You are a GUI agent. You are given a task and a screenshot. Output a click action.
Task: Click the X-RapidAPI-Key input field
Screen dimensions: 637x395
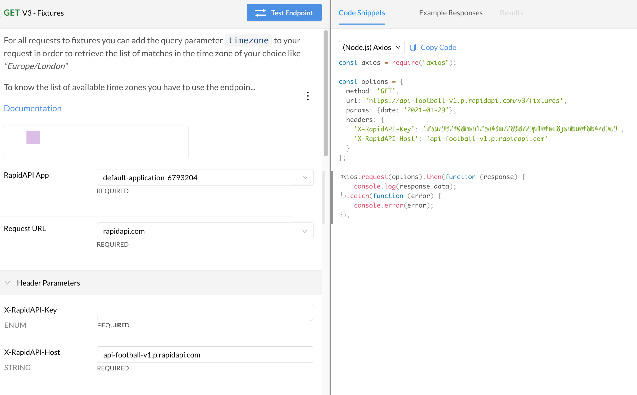pos(205,312)
